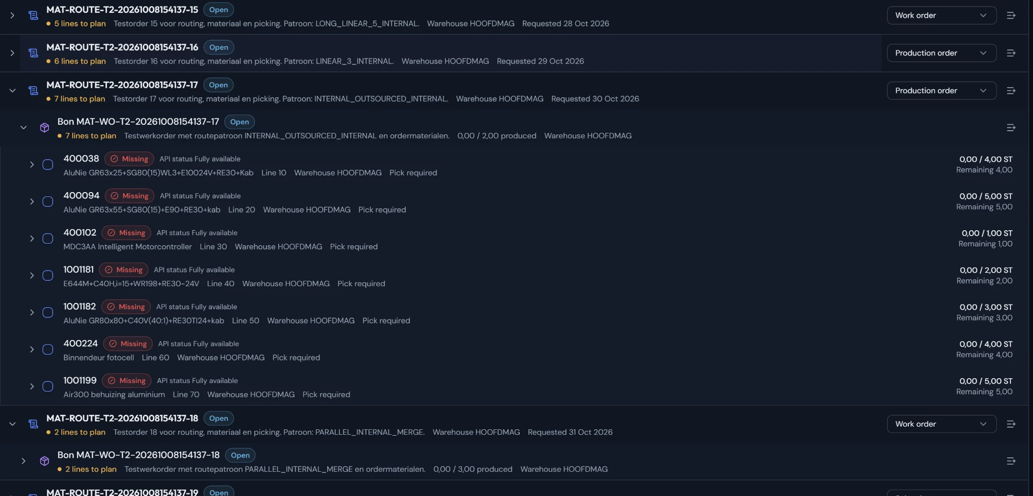Open list menu icon for order 137-18
This screenshot has height=496, width=1033.
tap(1011, 424)
